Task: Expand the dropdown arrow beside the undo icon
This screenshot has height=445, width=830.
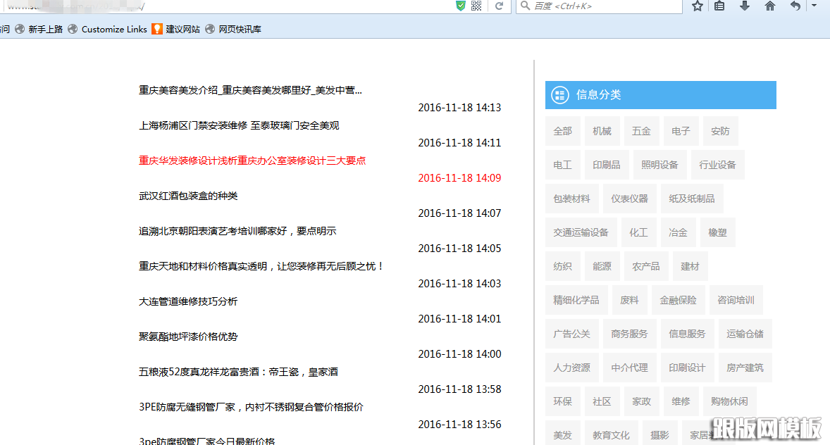Action: pyautogui.click(x=814, y=6)
